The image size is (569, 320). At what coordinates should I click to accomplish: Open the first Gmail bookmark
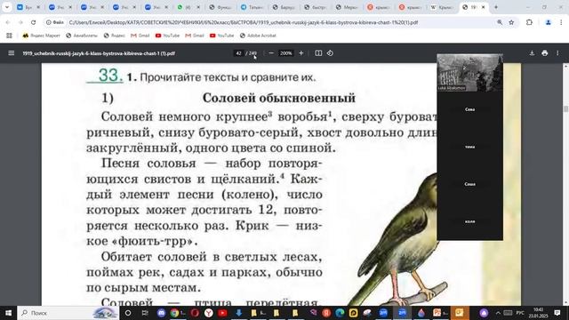click(x=140, y=36)
